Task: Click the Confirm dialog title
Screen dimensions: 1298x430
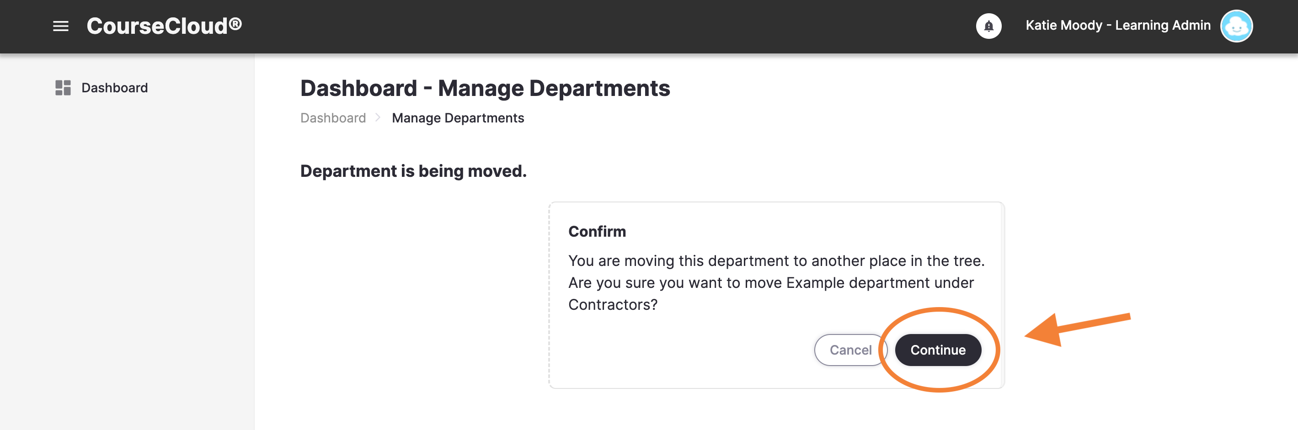Action: tap(597, 232)
